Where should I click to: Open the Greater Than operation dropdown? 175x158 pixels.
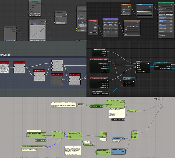[61, 17]
